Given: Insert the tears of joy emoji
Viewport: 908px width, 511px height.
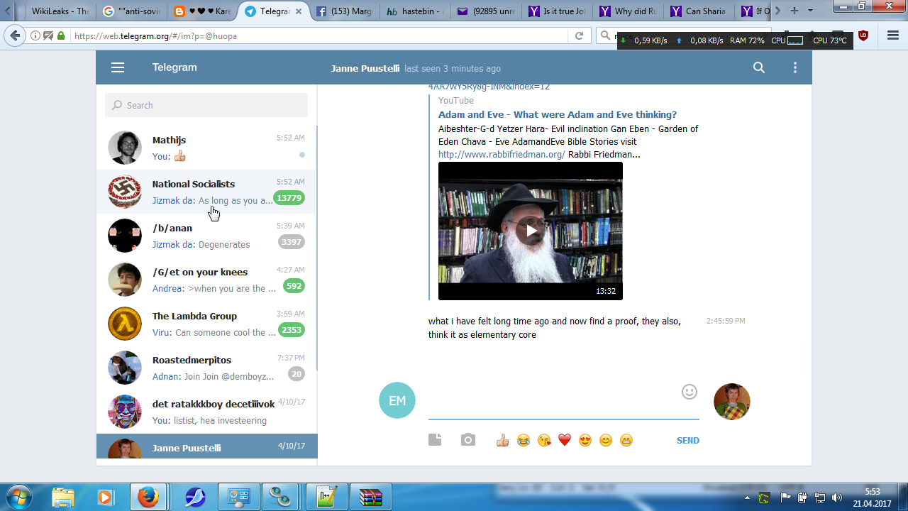Looking at the screenshot, I should pyautogui.click(x=524, y=441).
